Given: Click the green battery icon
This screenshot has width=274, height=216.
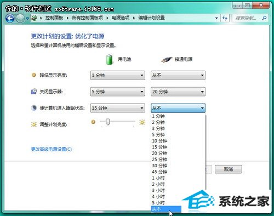Looking at the screenshot, I should point(110,60).
